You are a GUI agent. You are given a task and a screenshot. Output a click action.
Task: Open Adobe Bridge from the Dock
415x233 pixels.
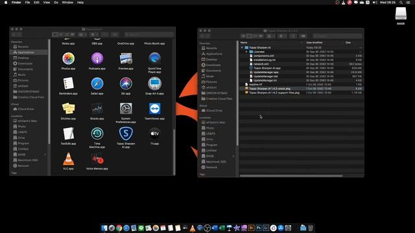(x=251, y=228)
